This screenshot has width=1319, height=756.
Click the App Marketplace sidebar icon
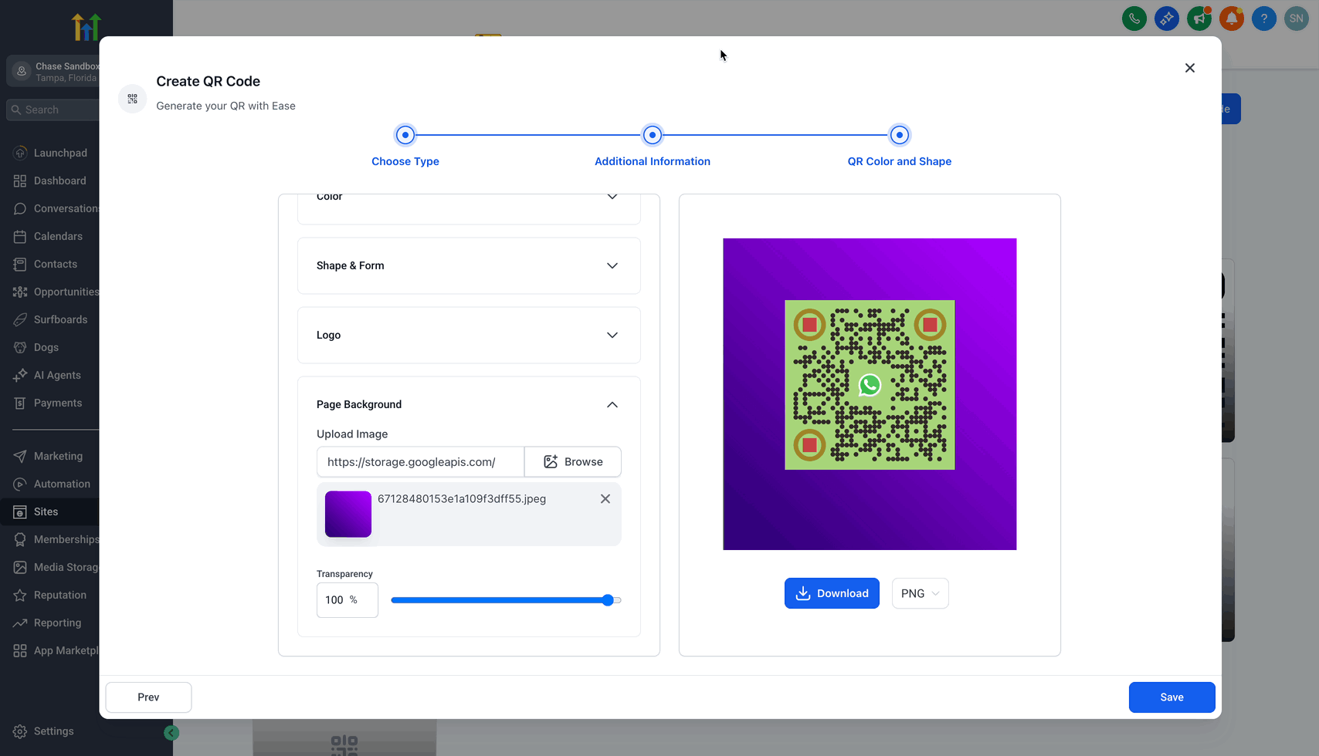click(20, 650)
